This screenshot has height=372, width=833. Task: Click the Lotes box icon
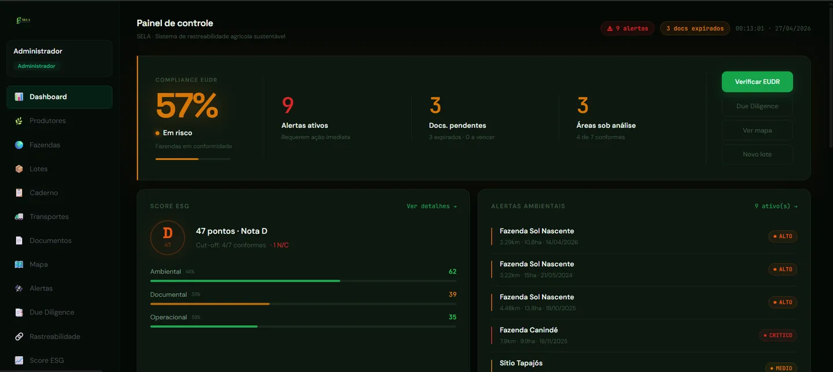[19, 169]
